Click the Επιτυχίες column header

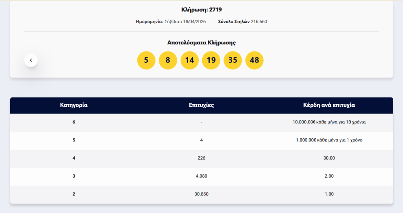coord(201,105)
